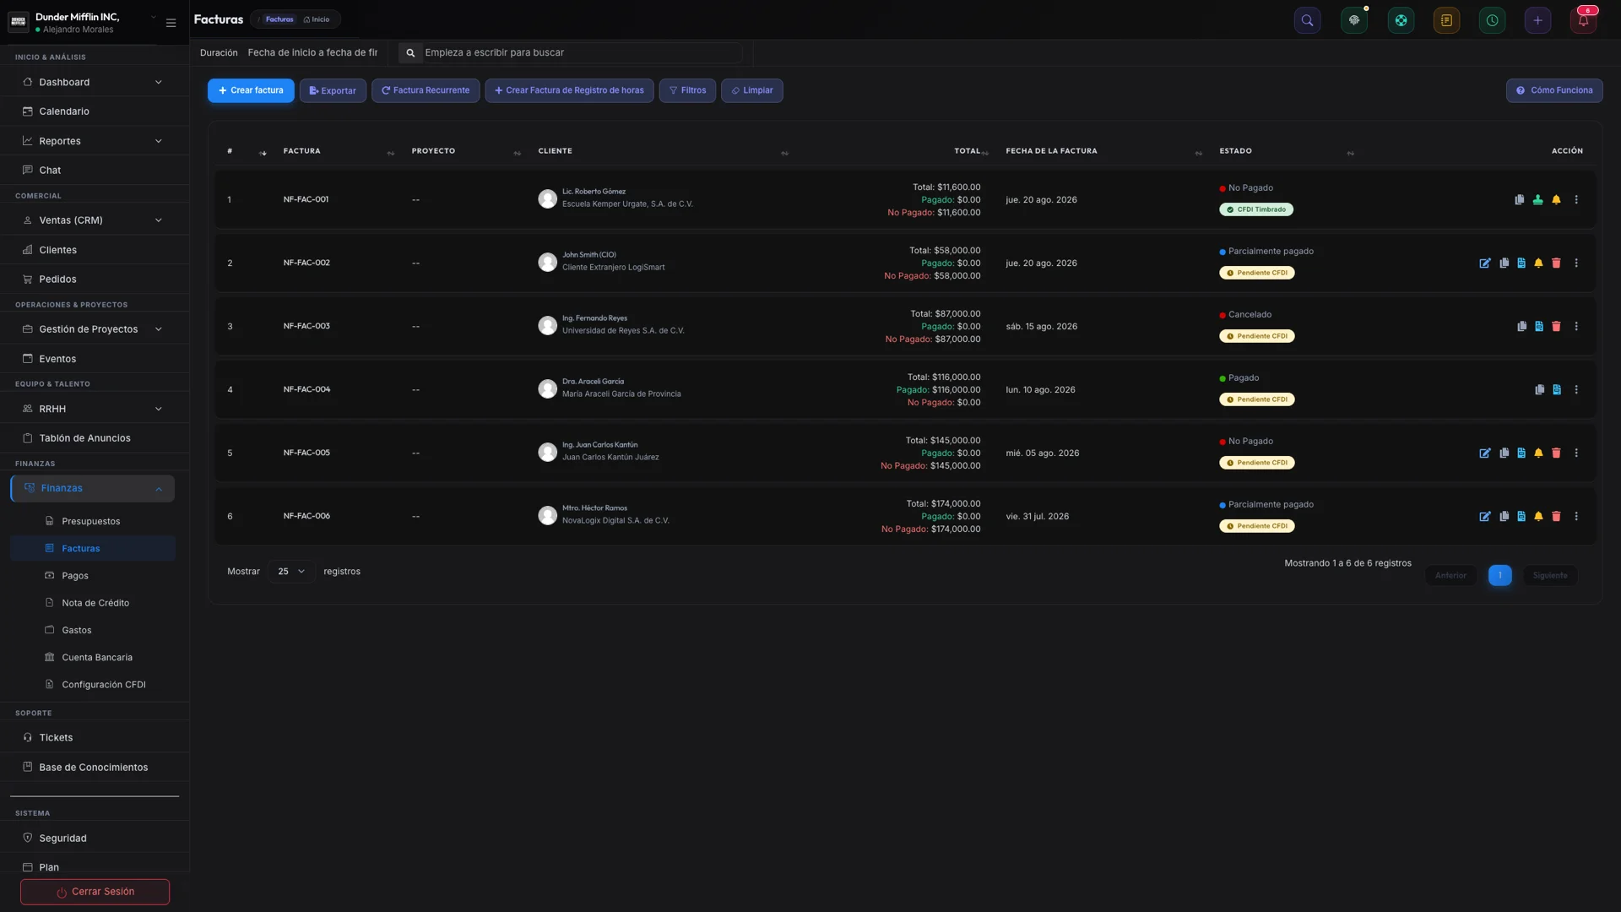Screen dimensions: 1621x912
Task: Click the Limpiar button
Action: [x=751, y=90]
